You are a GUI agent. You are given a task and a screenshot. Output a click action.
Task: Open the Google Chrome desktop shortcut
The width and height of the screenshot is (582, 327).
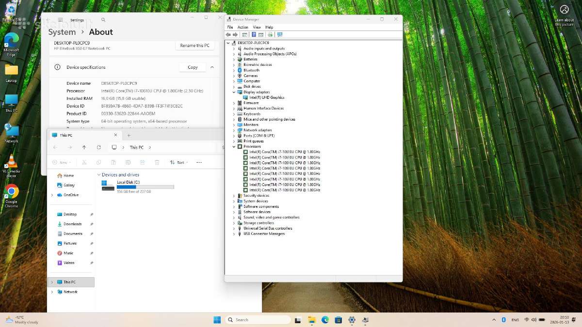click(x=11, y=196)
